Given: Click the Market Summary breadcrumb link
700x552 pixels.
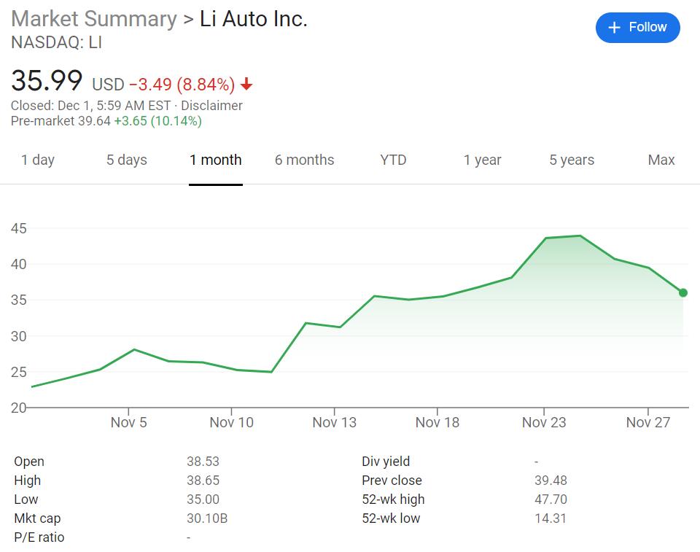Looking at the screenshot, I should point(91,19).
